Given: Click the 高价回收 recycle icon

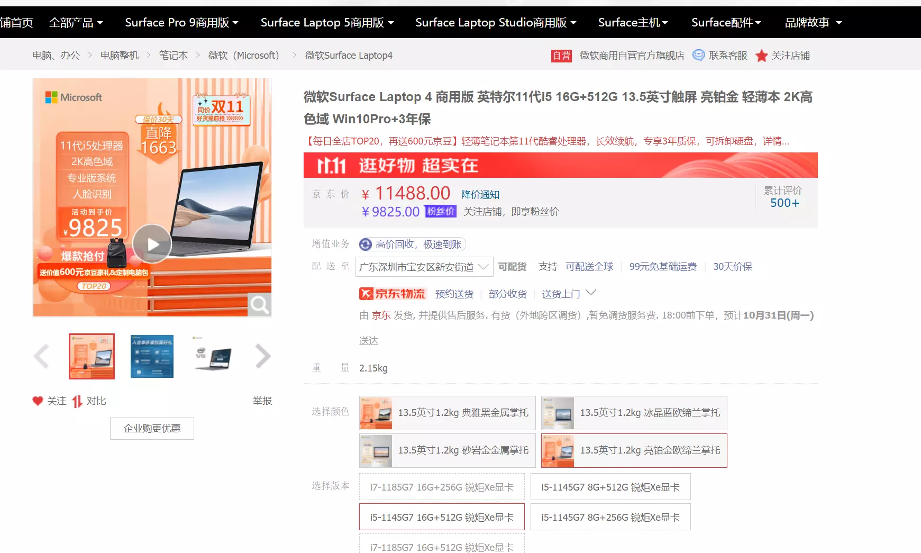Looking at the screenshot, I should (366, 244).
